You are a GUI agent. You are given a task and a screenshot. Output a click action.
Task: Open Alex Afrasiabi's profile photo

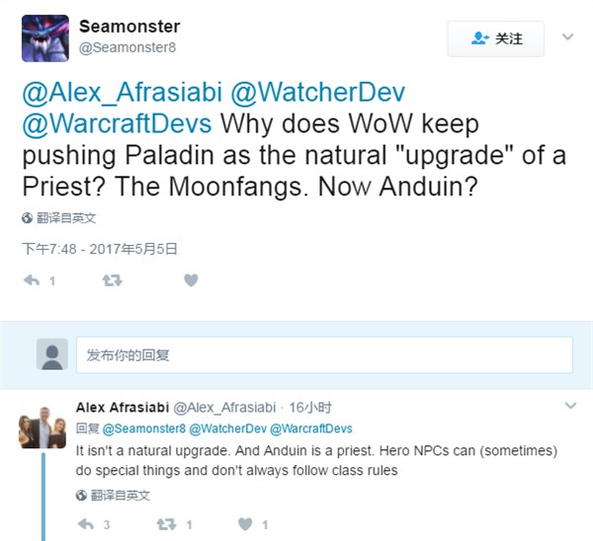tap(42, 426)
